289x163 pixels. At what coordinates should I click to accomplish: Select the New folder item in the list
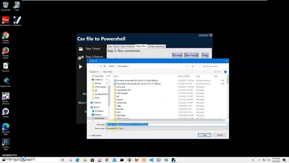(121, 115)
